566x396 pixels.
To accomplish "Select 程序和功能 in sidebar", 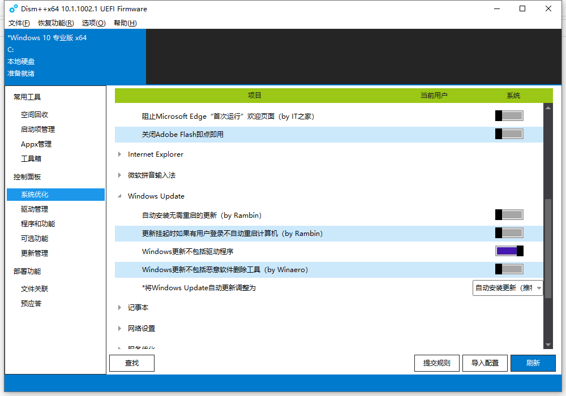I will coord(38,224).
